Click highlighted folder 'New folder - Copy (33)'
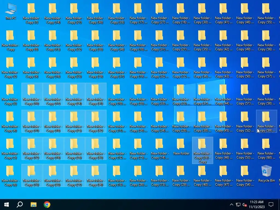Screen dimensions: 280x210 96,148
